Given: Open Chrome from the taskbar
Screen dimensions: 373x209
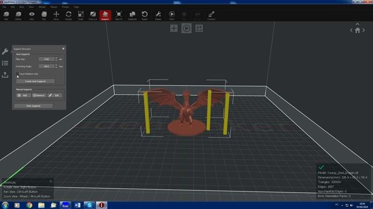Looking at the screenshot, I should coord(29,205).
